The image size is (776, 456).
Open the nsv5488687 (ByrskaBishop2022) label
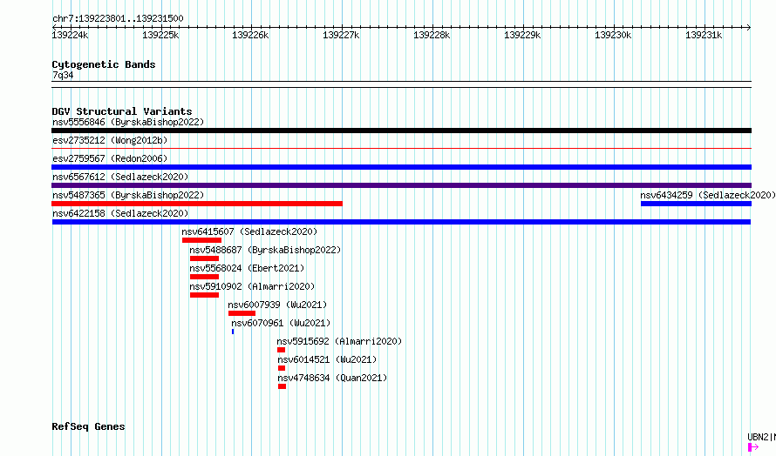coord(265,250)
